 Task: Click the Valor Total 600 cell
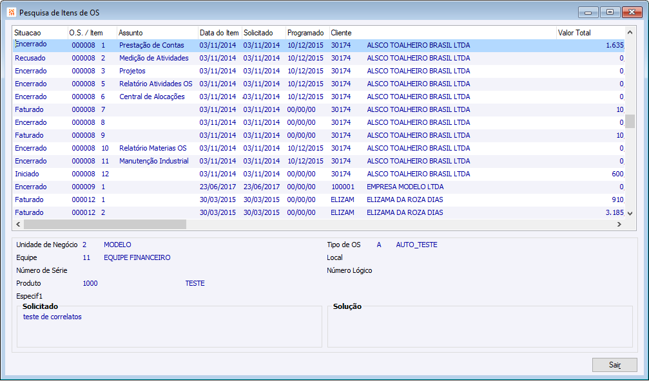pyautogui.click(x=618, y=174)
